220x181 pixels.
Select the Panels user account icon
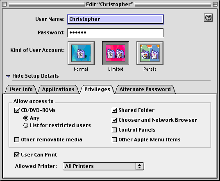(x=150, y=53)
